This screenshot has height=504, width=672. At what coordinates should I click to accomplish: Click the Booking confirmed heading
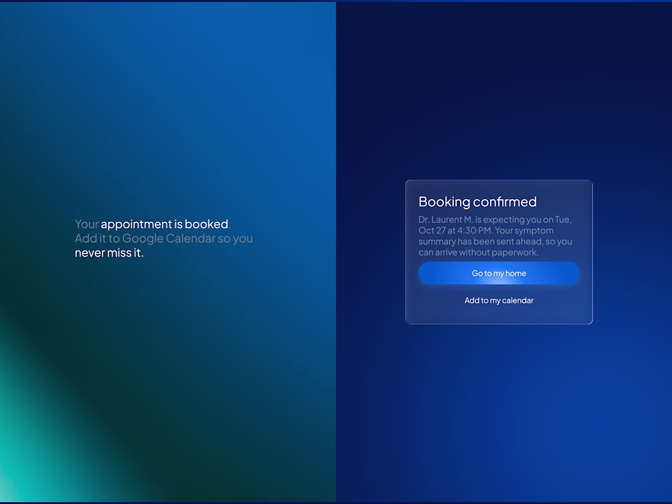click(x=478, y=202)
